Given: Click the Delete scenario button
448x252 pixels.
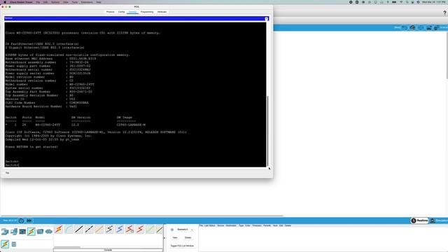Looking at the screenshot, I should pos(188,238).
